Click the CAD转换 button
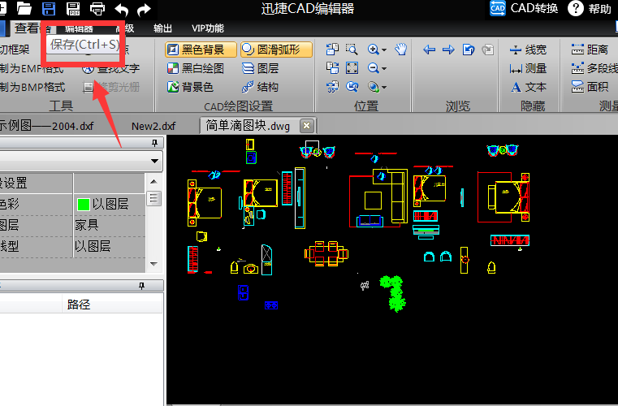The height and width of the screenshot is (406, 618). coord(525,9)
